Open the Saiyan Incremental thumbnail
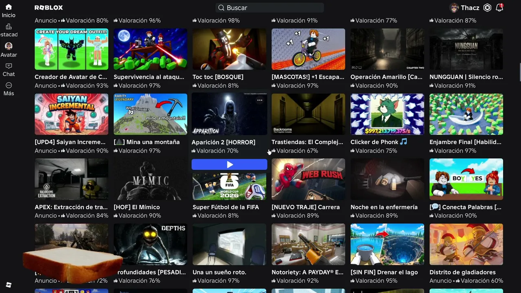This screenshot has height=293, width=521. (72, 114)
